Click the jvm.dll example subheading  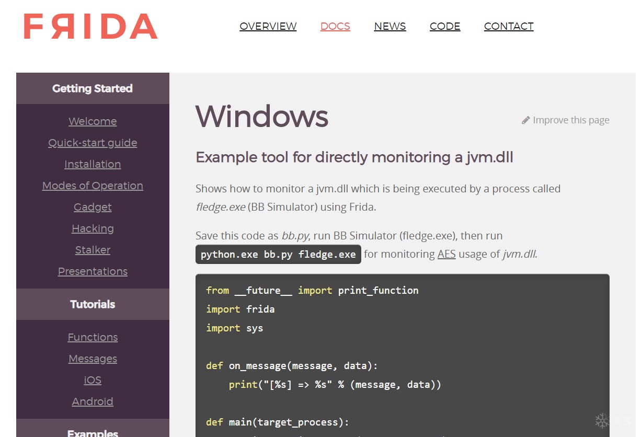click(354, 157)
